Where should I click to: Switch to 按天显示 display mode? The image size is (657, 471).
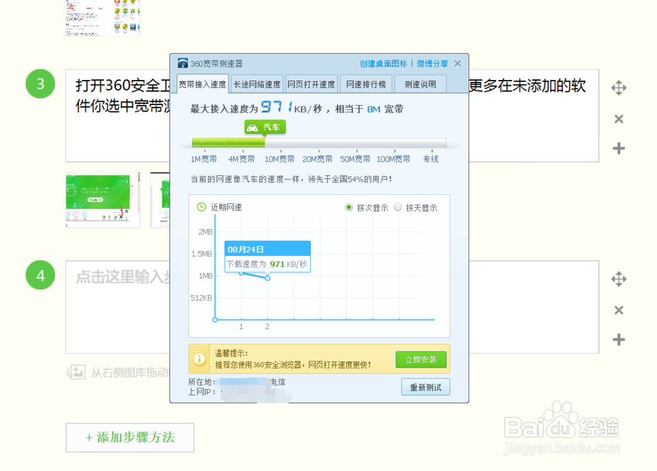coord(397,208)
